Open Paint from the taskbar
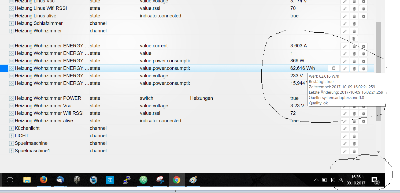Viewport: 400px width, 193px height. [x=193, y=180]
